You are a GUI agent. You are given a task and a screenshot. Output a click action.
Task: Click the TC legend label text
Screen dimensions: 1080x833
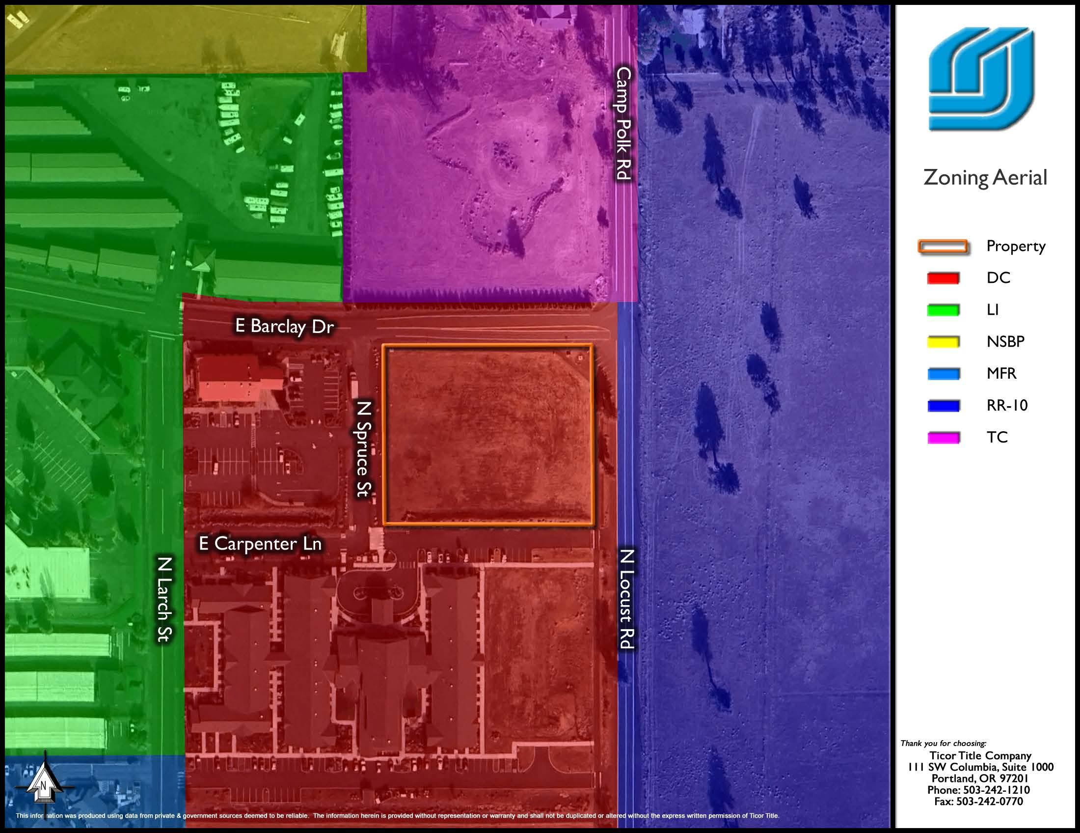click(997, 437)
